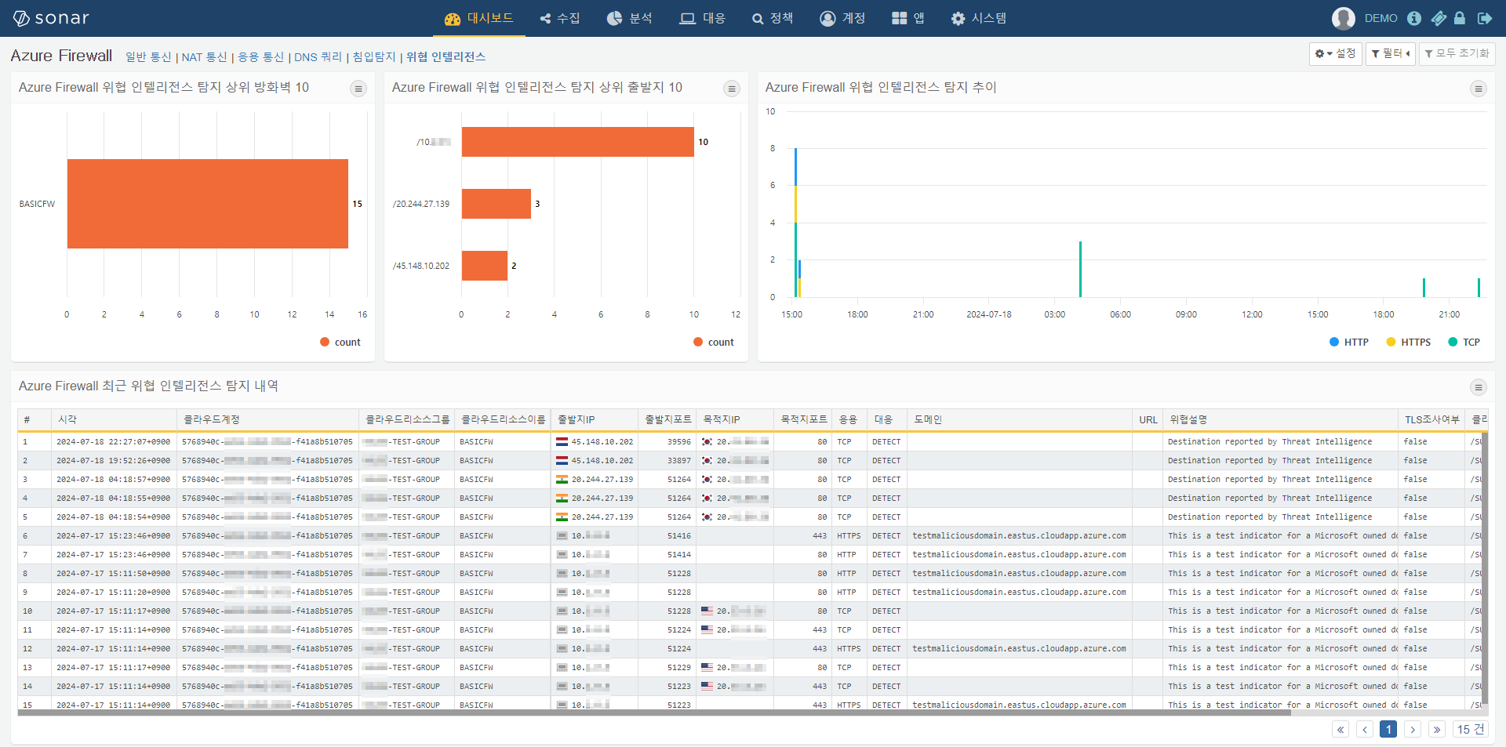Open menu of top source 10 widget
This screenshot has height=747, width=1506.
pyautogui.click(x=732, y=89)
